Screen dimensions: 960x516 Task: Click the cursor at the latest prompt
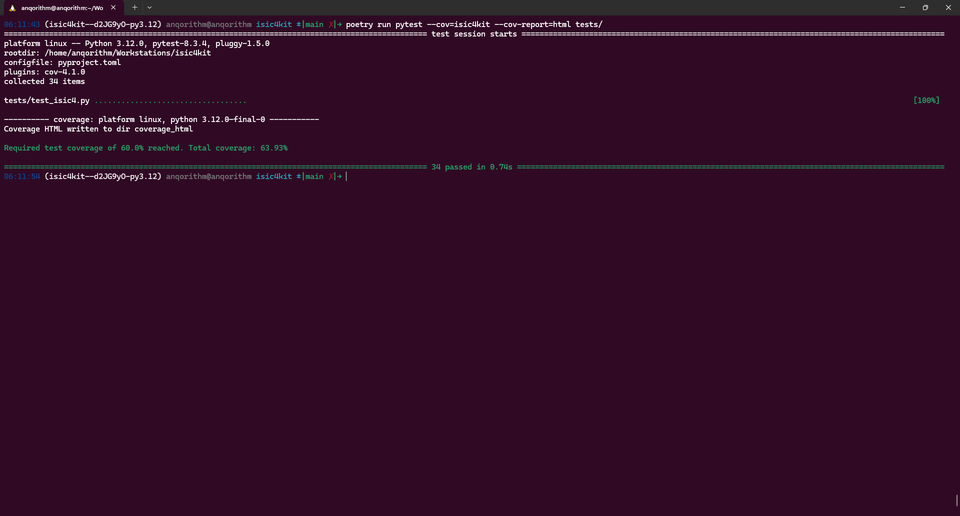point(346,176)
